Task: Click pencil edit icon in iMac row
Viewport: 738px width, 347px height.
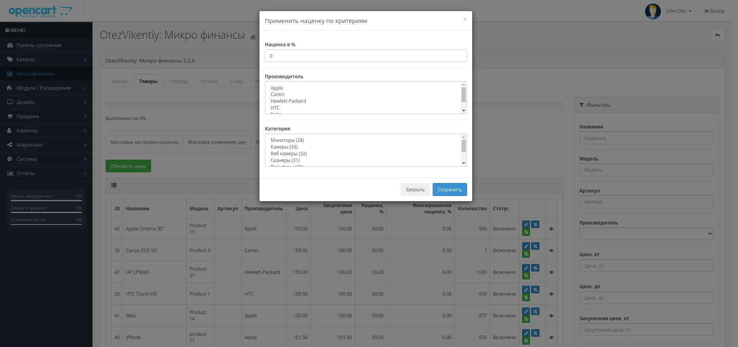Action: click(526, 311)
